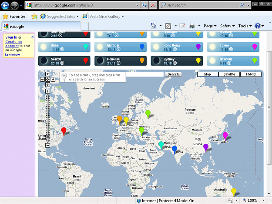Screen dimensions: 272x204
Task: Click the map Search button
Action: click(x=173, y=74)
